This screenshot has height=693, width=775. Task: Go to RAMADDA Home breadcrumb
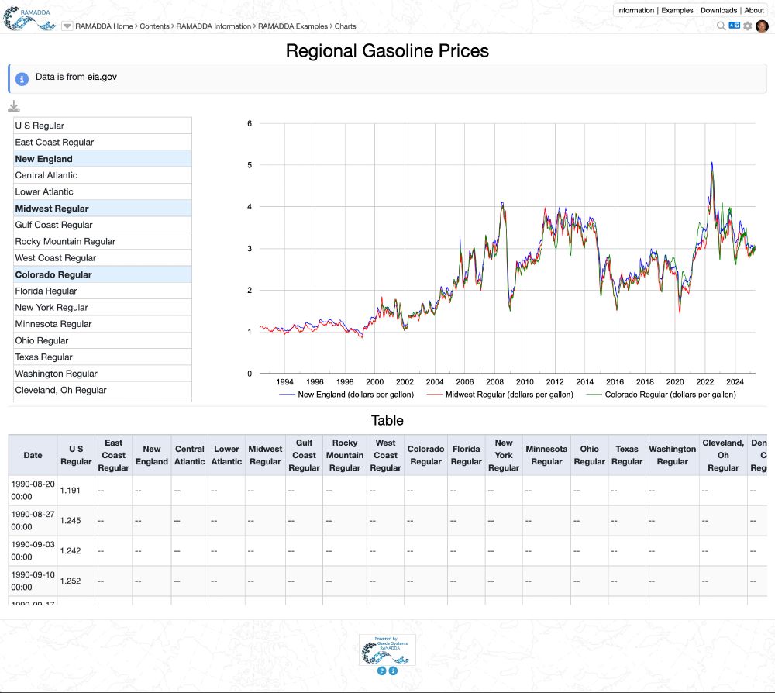click(x=105, y=26)
